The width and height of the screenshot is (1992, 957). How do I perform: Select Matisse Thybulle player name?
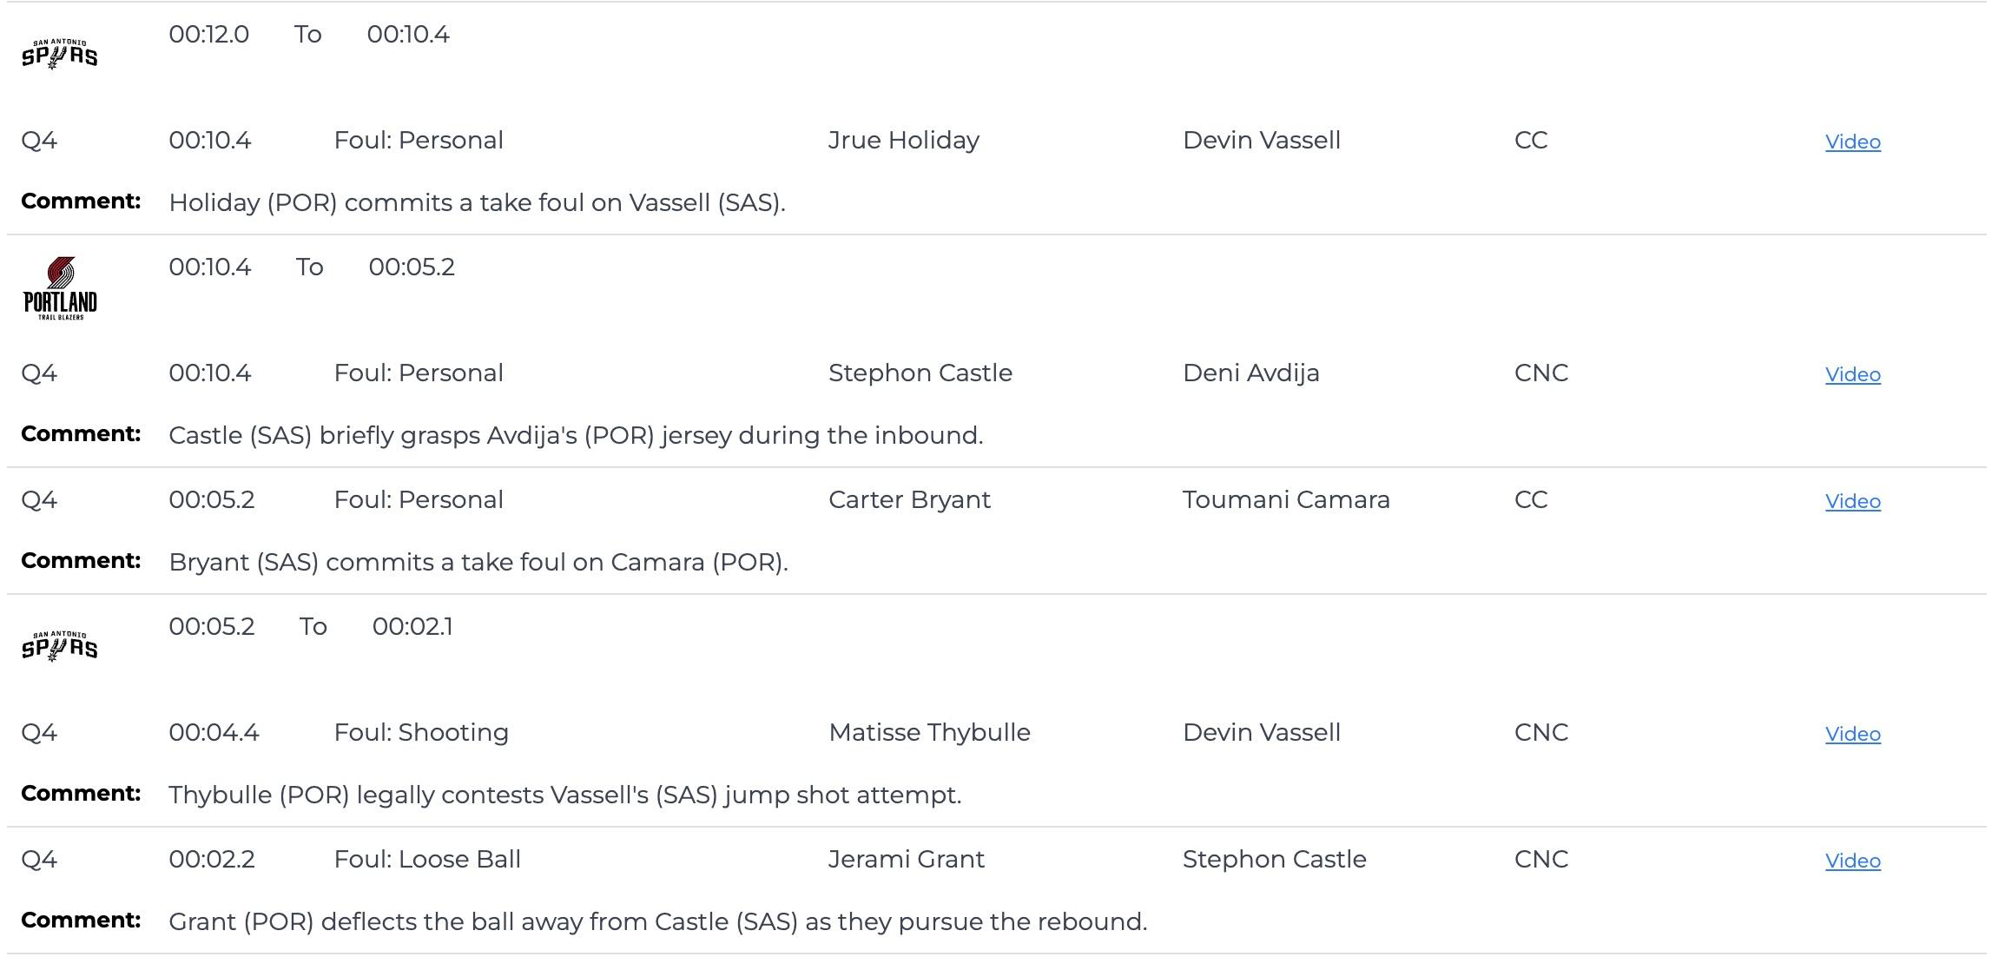click(x=929, y=733)
